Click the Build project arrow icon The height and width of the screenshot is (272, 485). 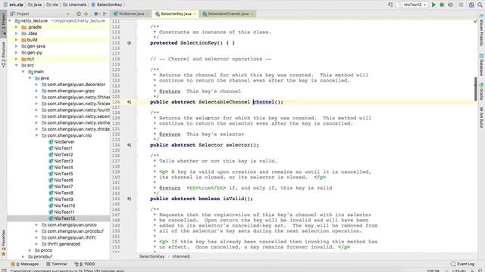[390, 5]
